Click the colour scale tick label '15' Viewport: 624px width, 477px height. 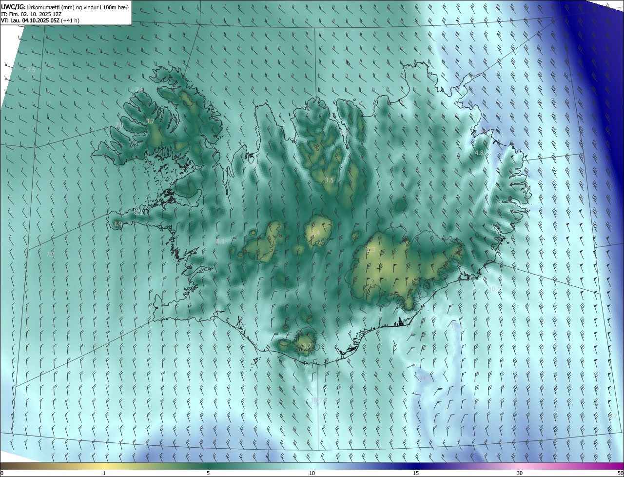click(416, 474)
